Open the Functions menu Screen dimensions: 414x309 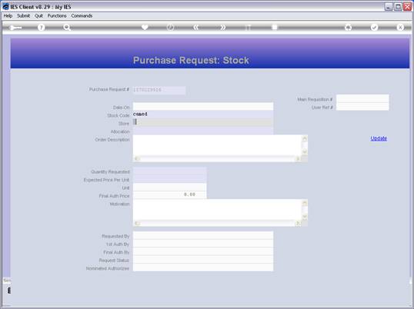(57, 16)
